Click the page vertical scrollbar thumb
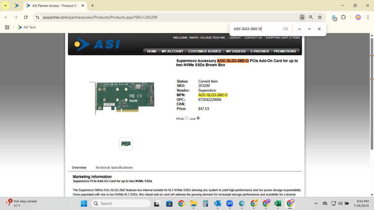Image resolution: width=374 pixels, height=210 pixels. [x=372, y=94]
